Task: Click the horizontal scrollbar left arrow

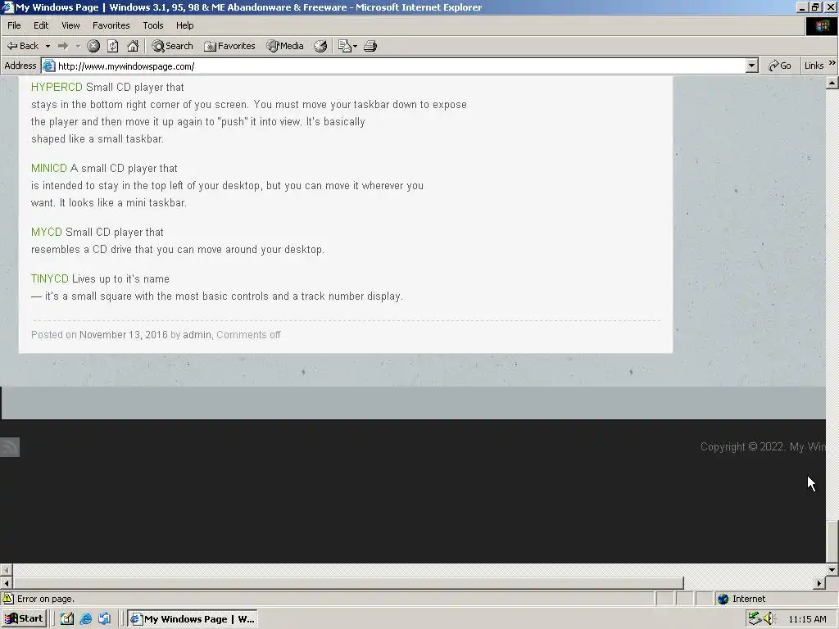Action: click(x=7, y=583)
